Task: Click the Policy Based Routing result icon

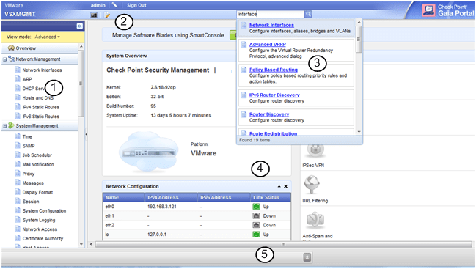Action: click(x=244, y=70)
